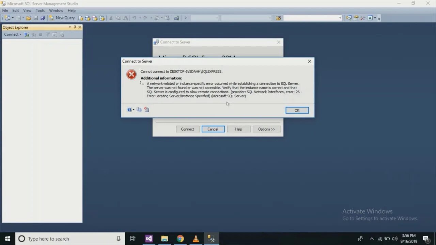Click the Windows Start button
436x245 pixels.
pos(7,239)
